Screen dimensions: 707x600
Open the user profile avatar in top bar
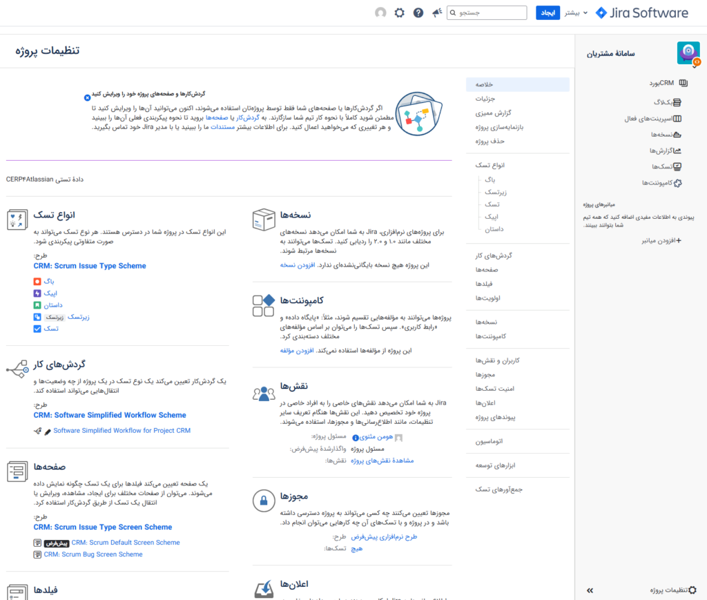(380, 12)
